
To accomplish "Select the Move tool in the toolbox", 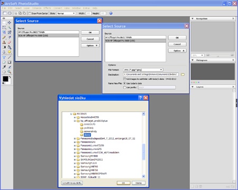I will pos(10,23).
